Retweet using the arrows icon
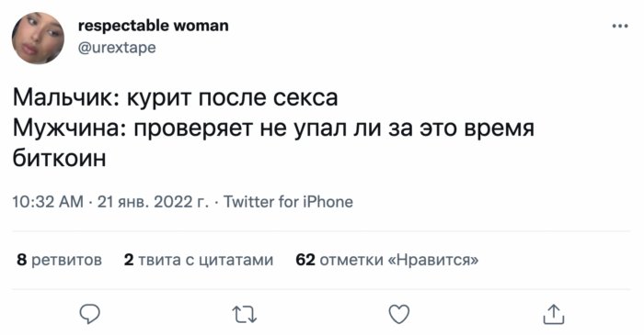 pyautogui.click(x=245, y=315)
